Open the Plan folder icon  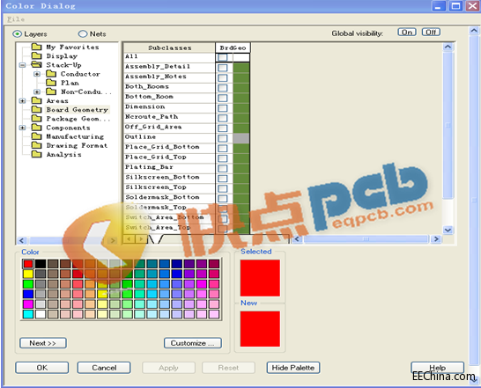coord(51,83)
